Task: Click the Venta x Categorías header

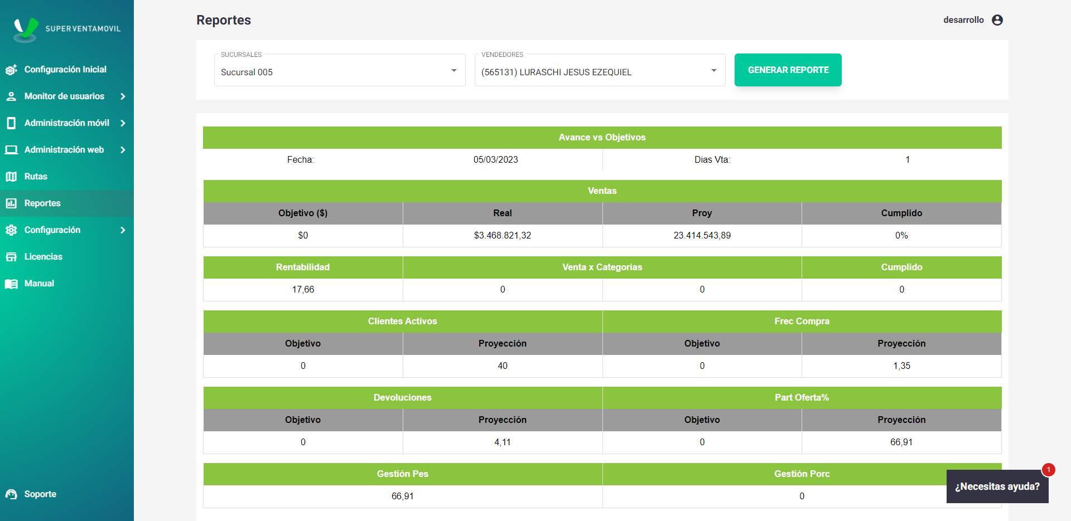Action: (x=602, y=267)
